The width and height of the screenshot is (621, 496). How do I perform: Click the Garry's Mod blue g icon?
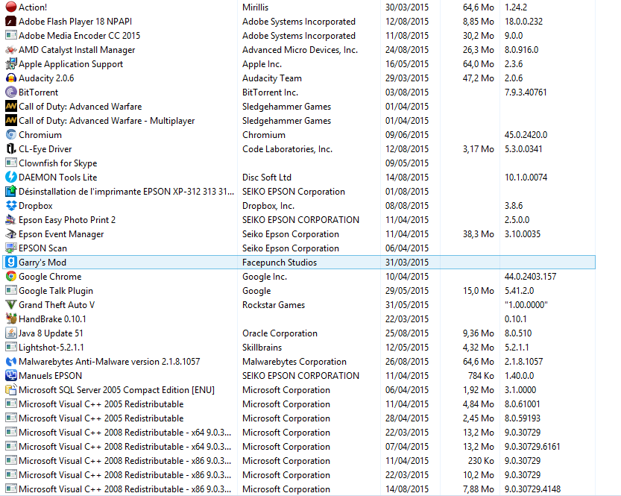pyautogui.click(x=11, y=263)
